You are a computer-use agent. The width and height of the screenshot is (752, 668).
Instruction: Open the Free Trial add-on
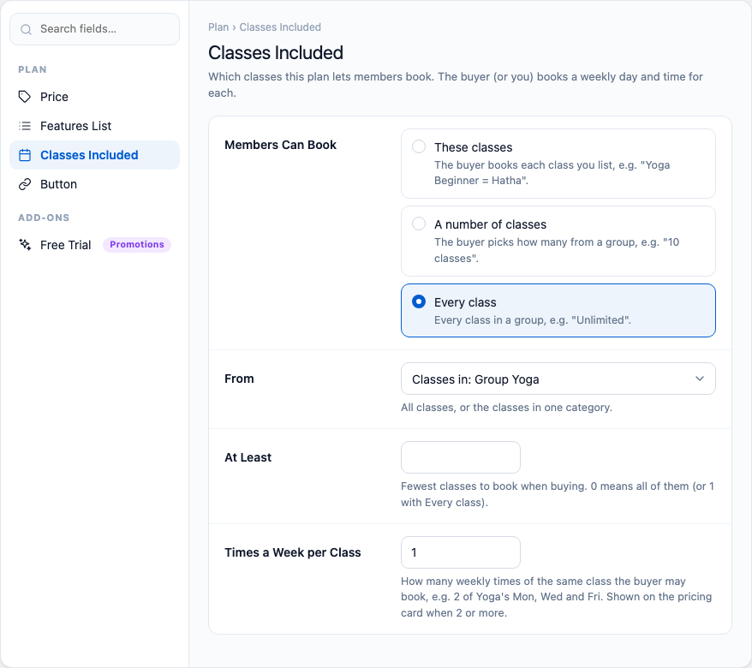pos(94,245)
